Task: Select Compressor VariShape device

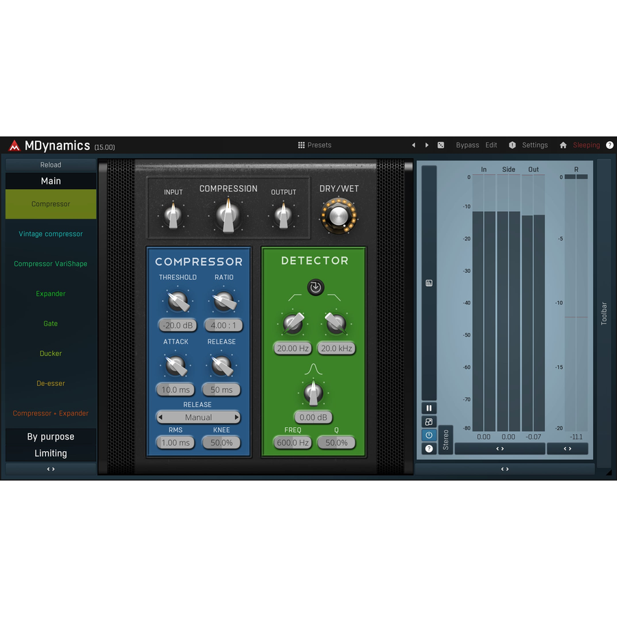Action: click(x=51, y=264)
